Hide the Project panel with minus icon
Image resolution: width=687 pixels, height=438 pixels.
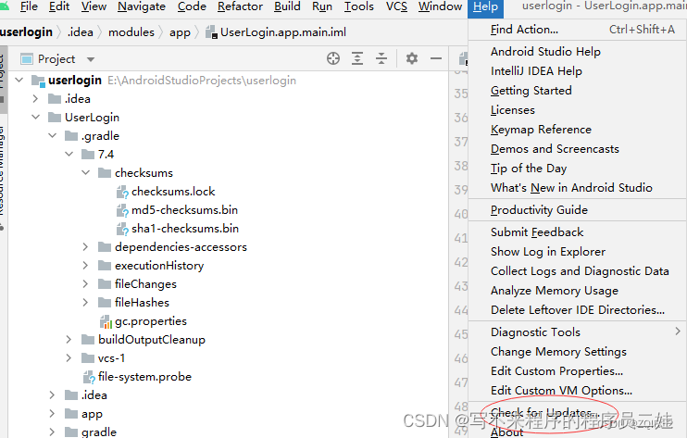pos(436,58)
